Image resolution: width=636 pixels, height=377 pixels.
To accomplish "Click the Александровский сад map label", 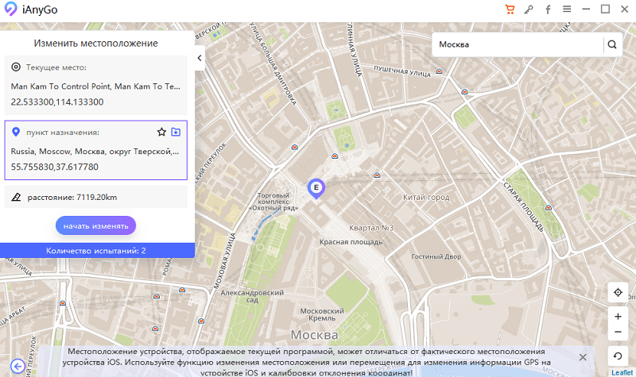I will (x=252, y=296).
